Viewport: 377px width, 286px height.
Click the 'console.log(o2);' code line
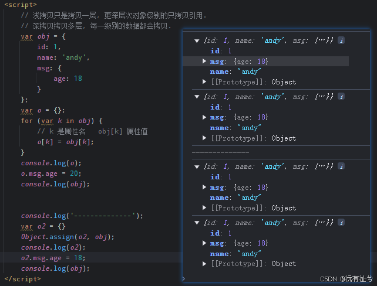(x=53, y=247)
